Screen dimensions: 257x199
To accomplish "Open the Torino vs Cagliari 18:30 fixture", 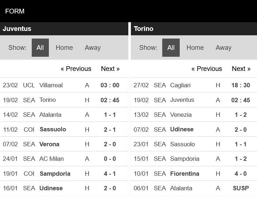I will [x=194, y=85].
